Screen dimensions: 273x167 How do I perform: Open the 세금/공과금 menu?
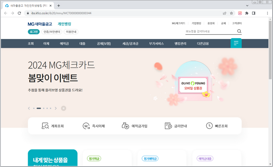(130, 44)
